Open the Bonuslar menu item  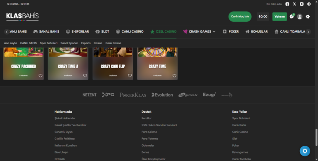pyautogui.click(x=257, y=31)
